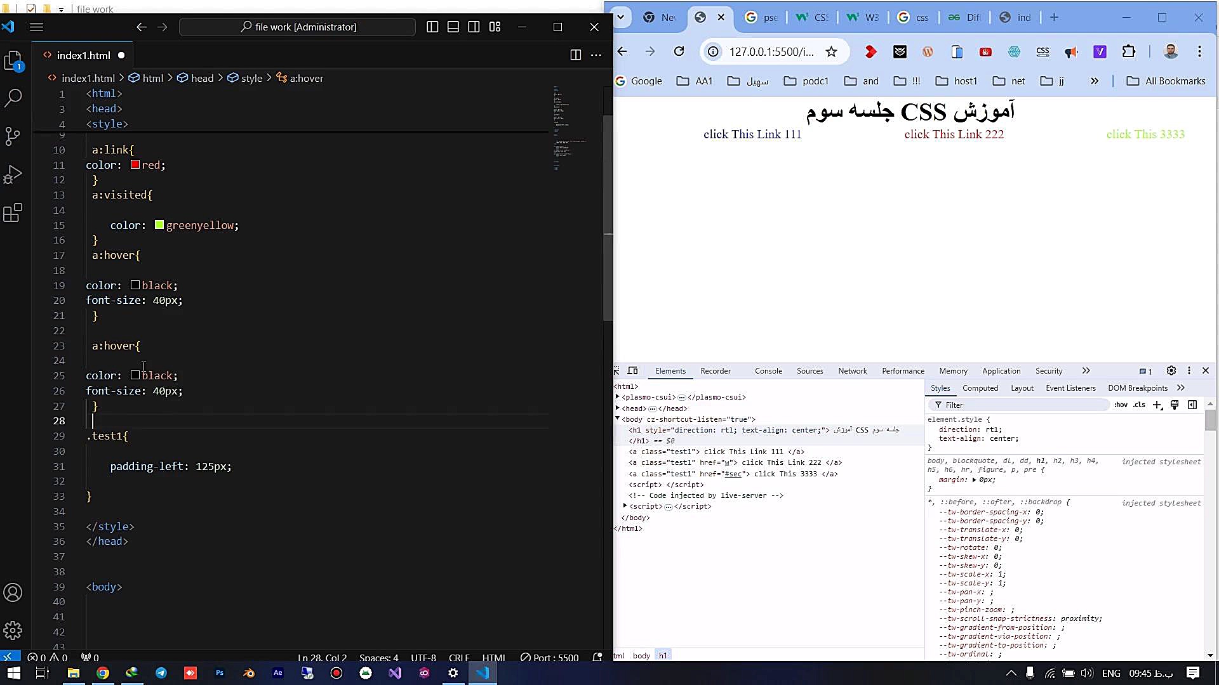Open Chrome three-dot menu
This screenshot has height=685, width=1219.
(1199, 51)
